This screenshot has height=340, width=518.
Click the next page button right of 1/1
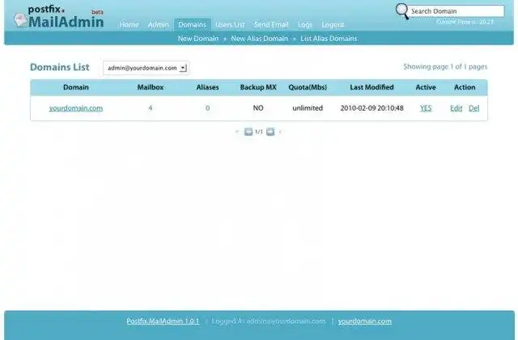[x=270, y=132]
